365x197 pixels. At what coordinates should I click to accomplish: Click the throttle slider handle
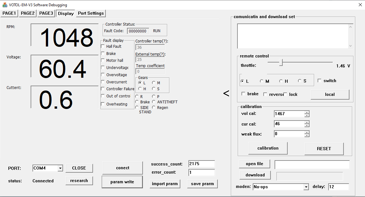tap(281, 63)
